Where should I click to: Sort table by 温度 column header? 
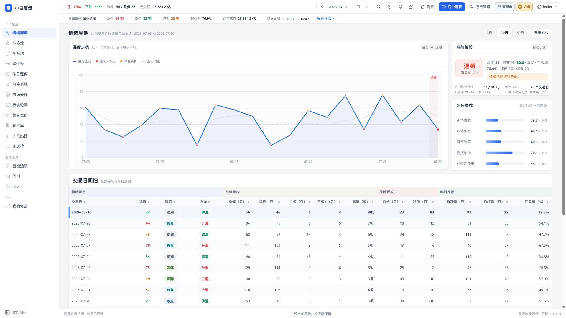pos(144,202)
